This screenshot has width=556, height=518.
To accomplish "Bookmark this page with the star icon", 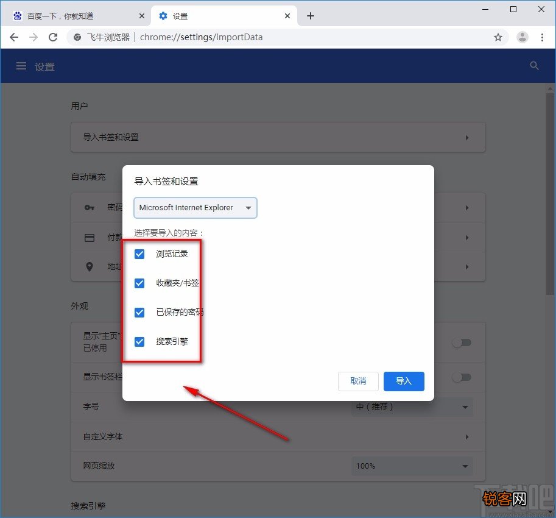I will click(498, 37).
